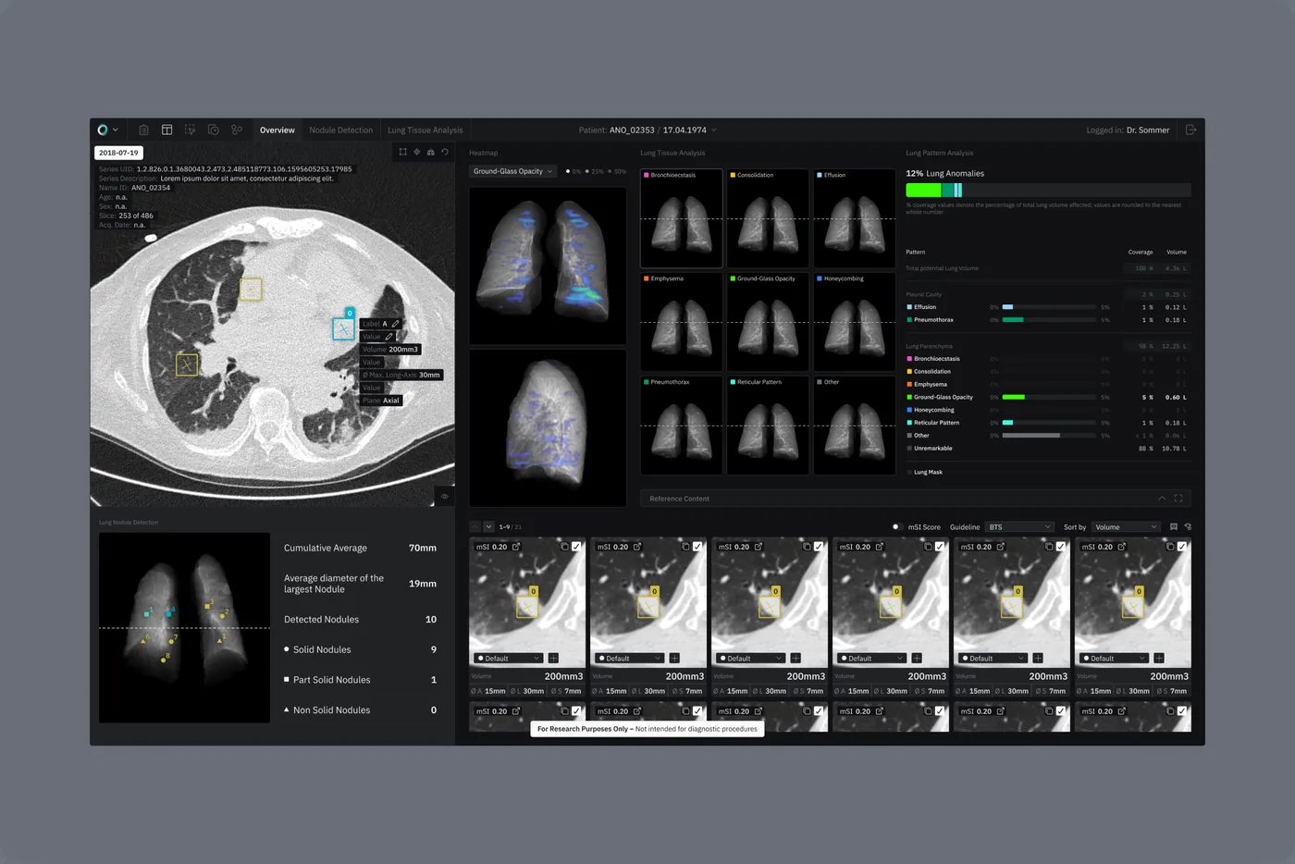Screen dimensions: 1295x864
Task: Click the Ground-Glass Opacity coverage bar
Action: (x=1049, y=397)
